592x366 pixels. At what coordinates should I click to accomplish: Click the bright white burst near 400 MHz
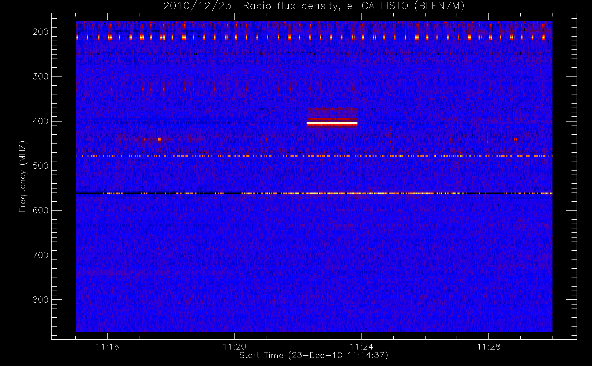point(332,124)
